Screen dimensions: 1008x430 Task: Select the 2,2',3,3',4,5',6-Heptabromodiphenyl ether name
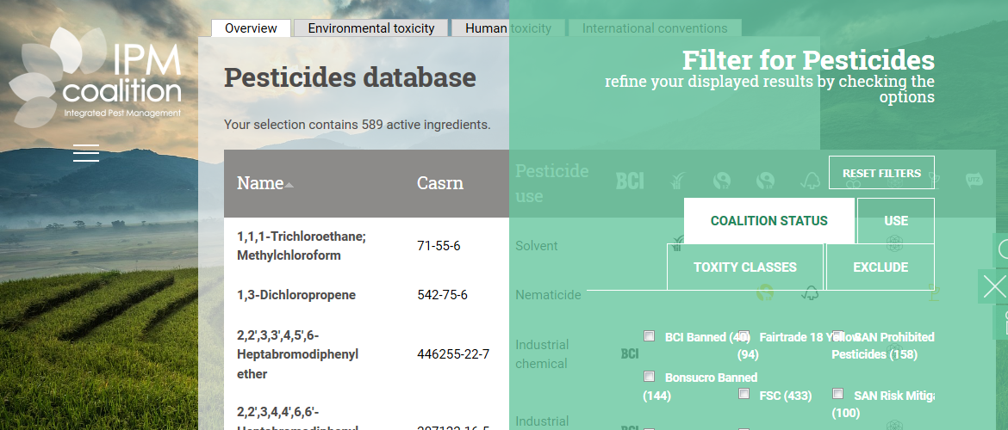297,354
